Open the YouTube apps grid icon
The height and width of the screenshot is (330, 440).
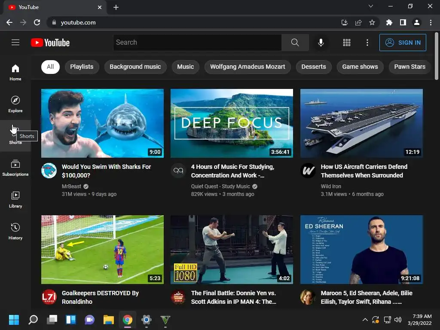[347, 43]
